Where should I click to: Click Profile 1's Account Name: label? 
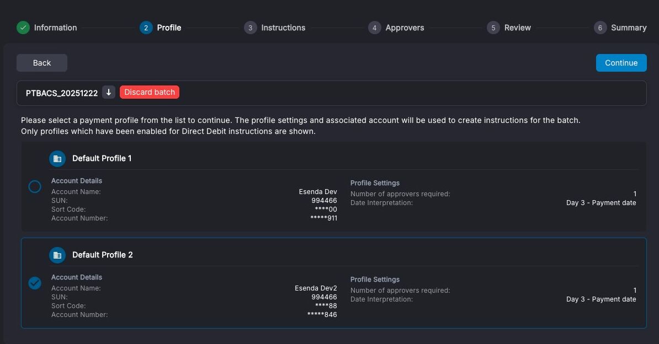point(76,191)
